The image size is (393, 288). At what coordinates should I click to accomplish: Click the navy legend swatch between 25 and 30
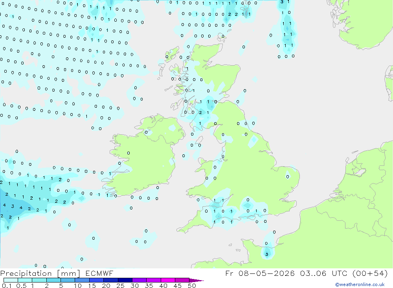click(x=125, y=280)
